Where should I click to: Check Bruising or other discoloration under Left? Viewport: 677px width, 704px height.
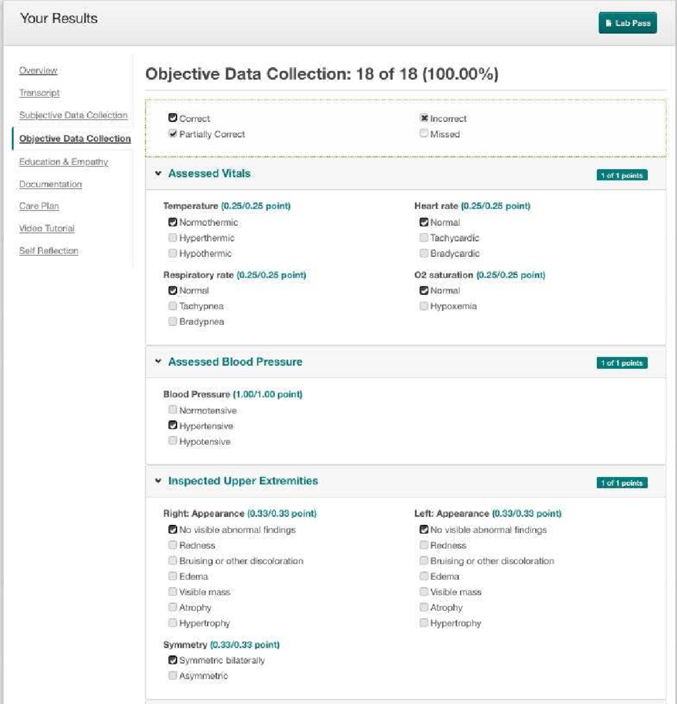tap(424, 561)
